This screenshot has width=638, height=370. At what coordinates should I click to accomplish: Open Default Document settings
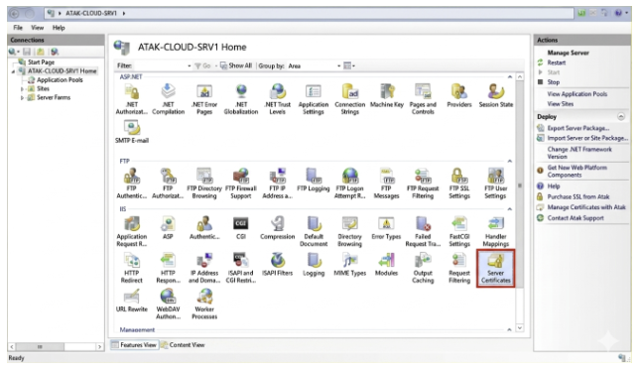click(x=314, y=232)
